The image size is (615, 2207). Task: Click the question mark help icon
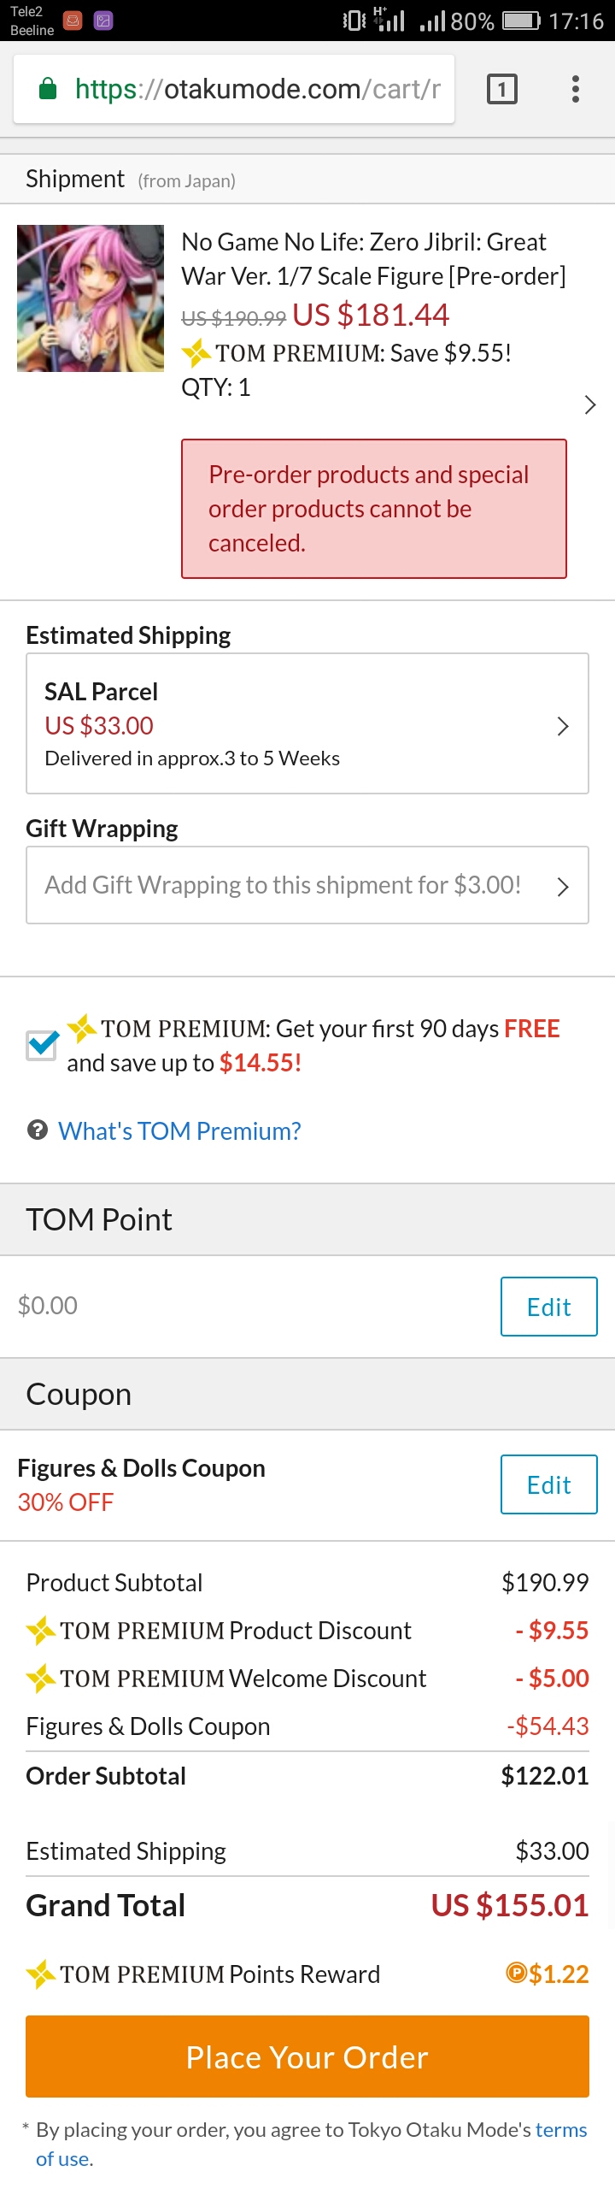coord(38,1130)
